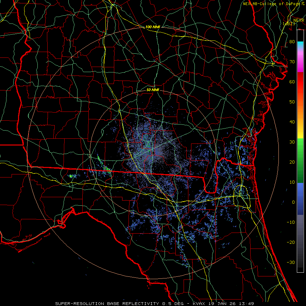Click the 50 value on dBZ scale
Screen dimensions: 306x306
pyautogui.click(x=292, y=102)
